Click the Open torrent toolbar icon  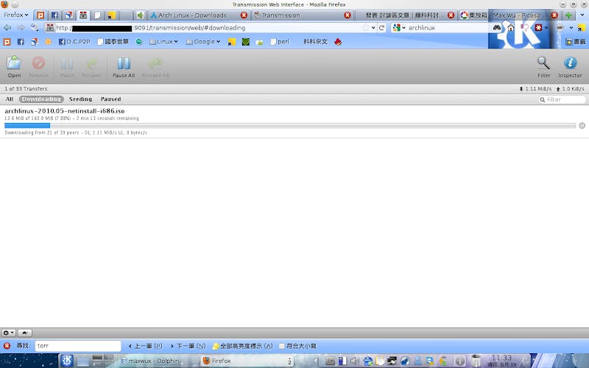14,66
